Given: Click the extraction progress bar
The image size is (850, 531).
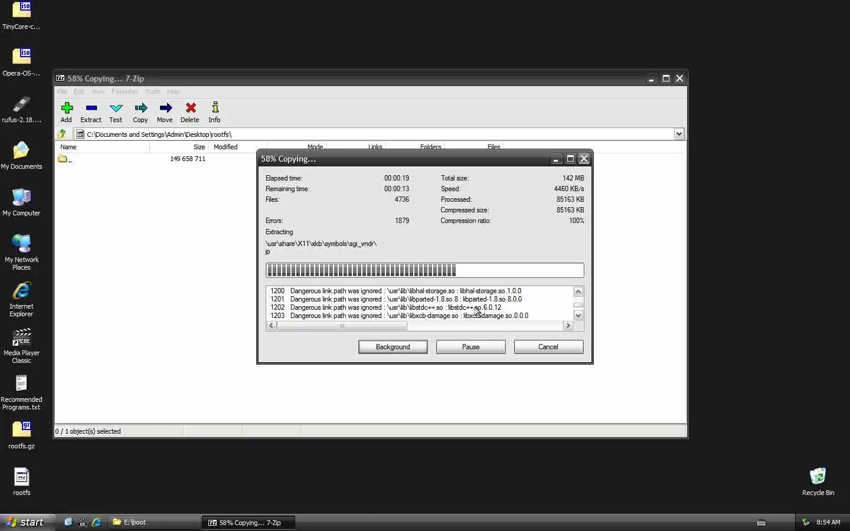Looking at the screenshot, I should pyautogui.click(x=425, y=270).
